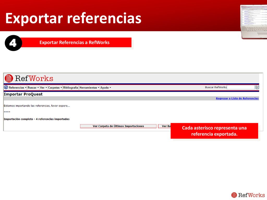Click the asterisks progress indicator
Viewport: 267px width, 200px height.
(x=7, y=112)
